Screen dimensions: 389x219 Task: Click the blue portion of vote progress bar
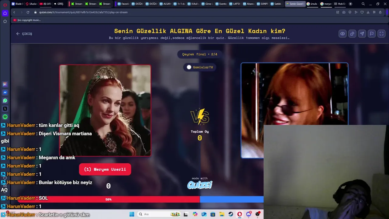(232, 200)
